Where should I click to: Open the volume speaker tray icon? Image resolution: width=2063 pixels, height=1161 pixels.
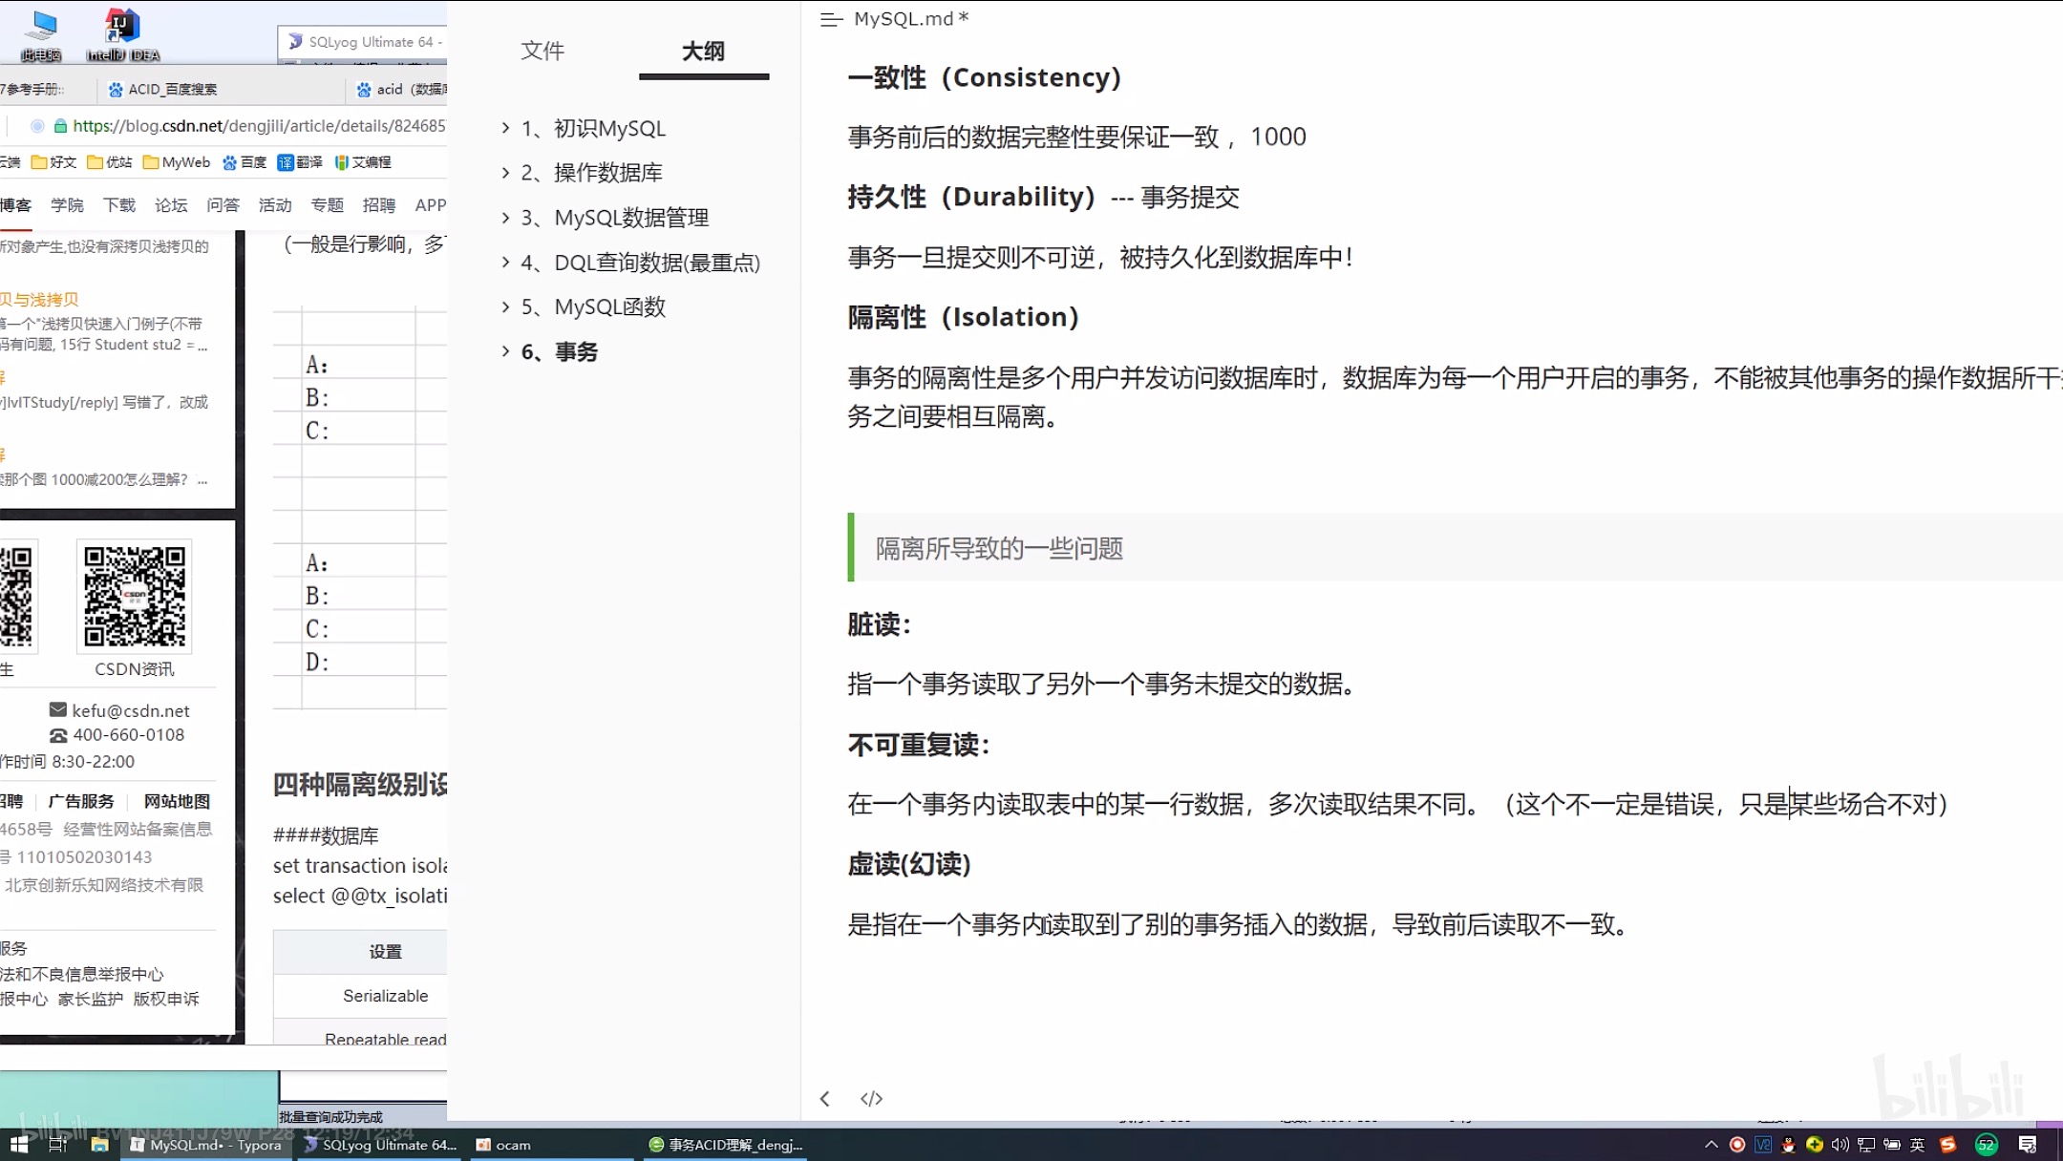[1840, 1144]
